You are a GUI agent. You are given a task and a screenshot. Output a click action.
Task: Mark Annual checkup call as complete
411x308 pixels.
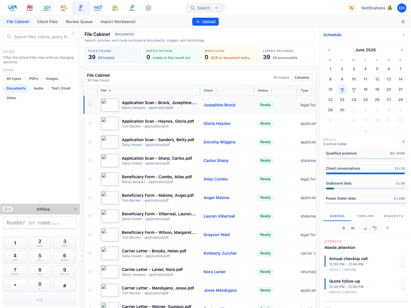coord(403,258)
